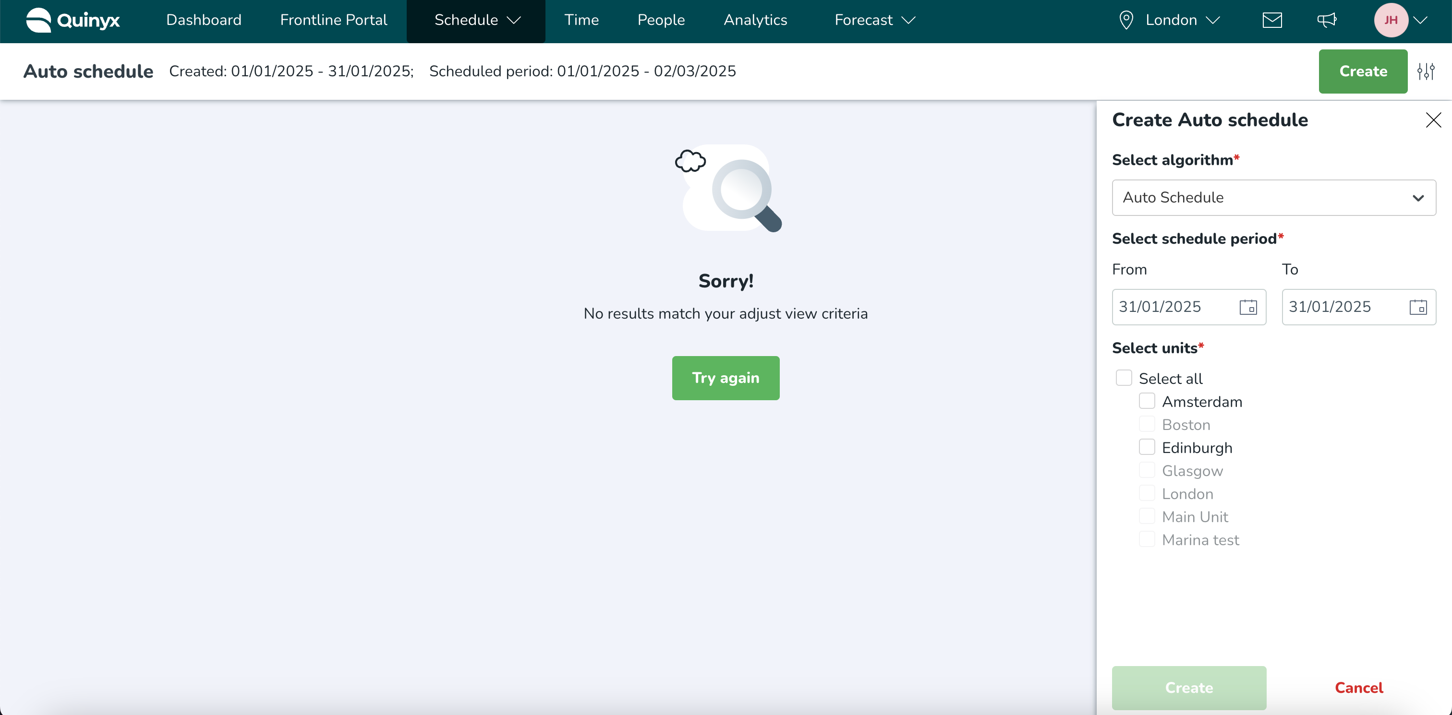Open the Analytics tab
The image size is (1452, 715).
[x=755, y=20]
